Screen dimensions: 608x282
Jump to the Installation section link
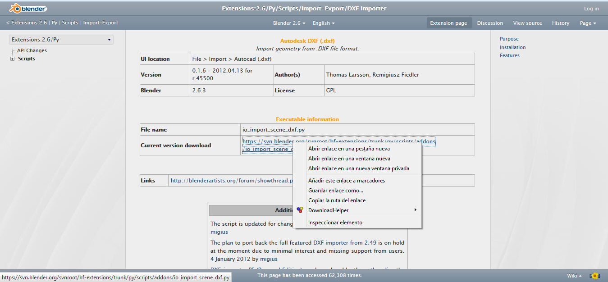tap(512, 47)
